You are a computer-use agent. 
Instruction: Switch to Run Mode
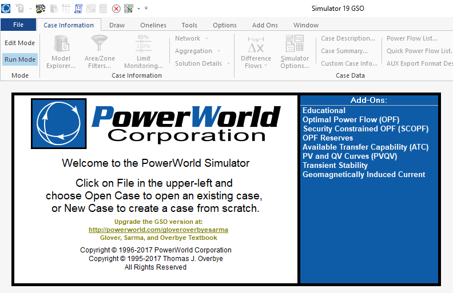click(20, 59)
